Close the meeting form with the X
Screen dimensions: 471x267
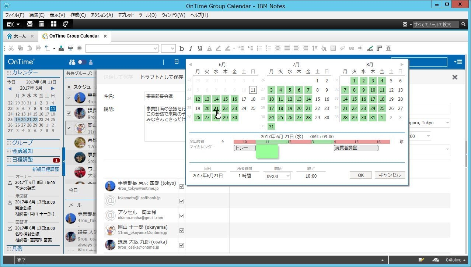coord(455,77)
